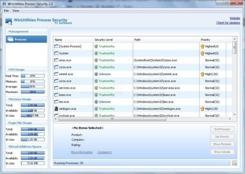Click the Unknown shield icon for lsm.exe
The width and height of the screenshot is (245, 174).
click(x=96, y=102)
